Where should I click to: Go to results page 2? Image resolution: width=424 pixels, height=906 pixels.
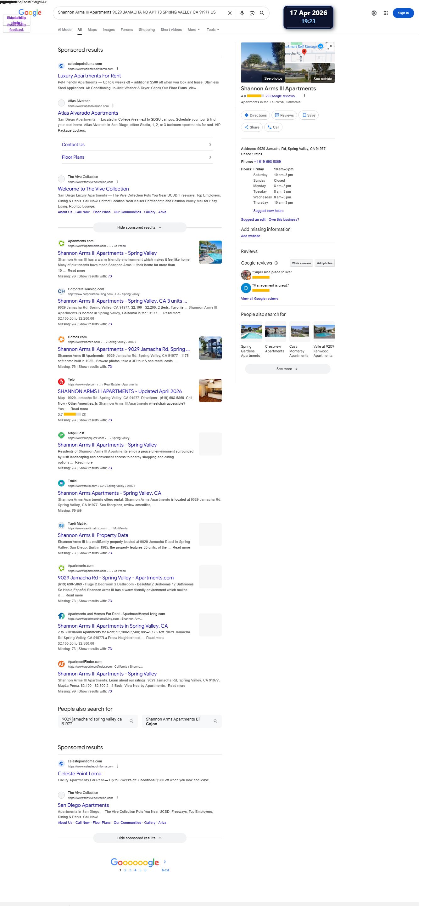click(x=125, y=870)
